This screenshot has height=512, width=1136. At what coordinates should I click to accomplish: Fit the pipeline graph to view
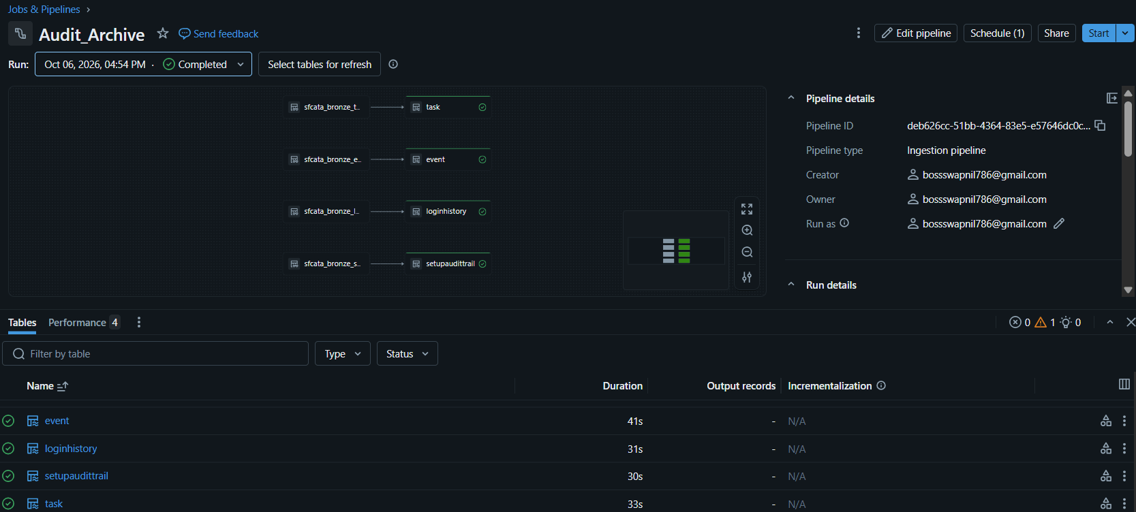click(747, 209)
